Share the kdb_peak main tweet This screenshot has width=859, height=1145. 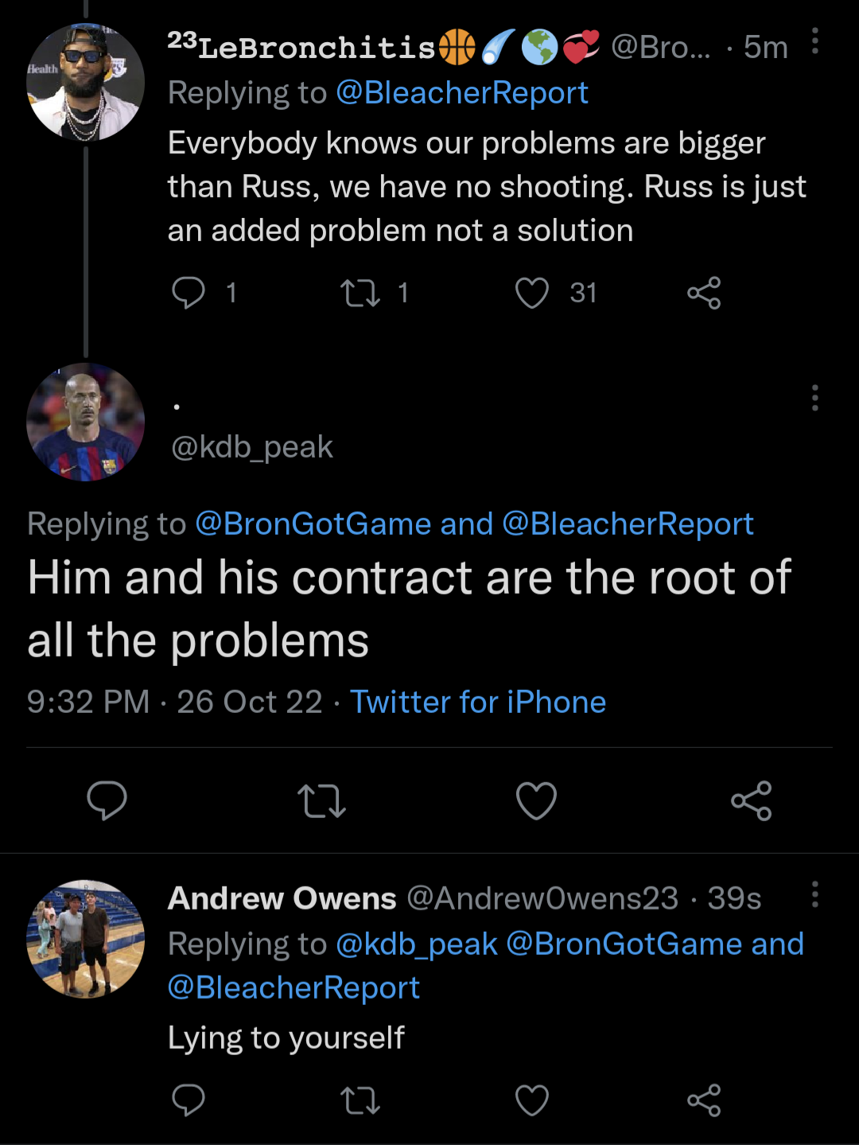pos(752,800)
